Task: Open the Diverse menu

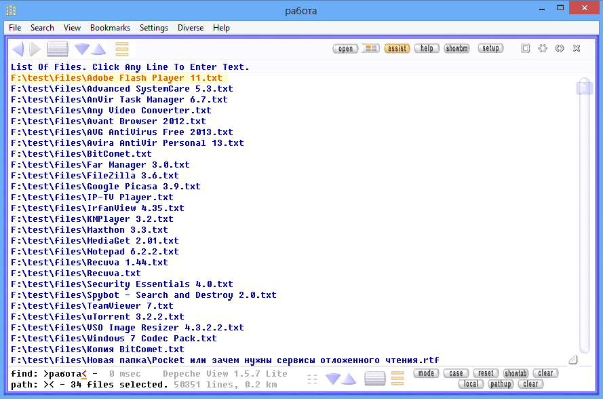Action: tap(191, 28)
